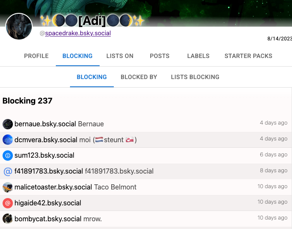Viewport: 292px width, 229px height.
Task: Open the bombycat.bsky.social handle
Action: point(48,219)
